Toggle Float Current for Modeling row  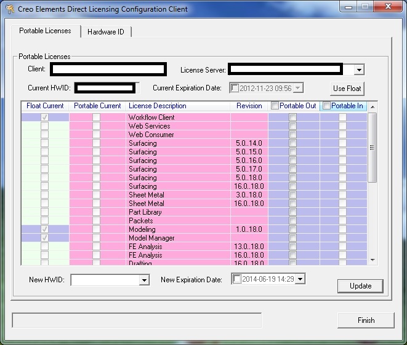pos(45,229)
